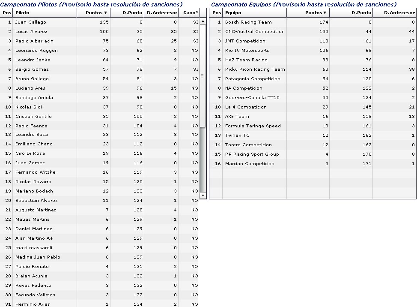Select the Mariano Bodach row
Image resolution: width=417 pixels, height=307 pixels.
99,191
